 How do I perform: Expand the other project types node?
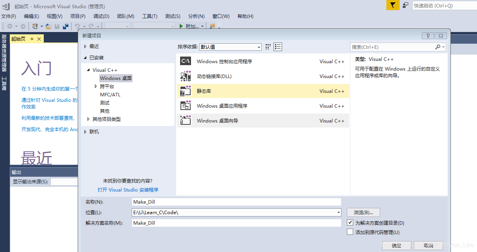89,119
